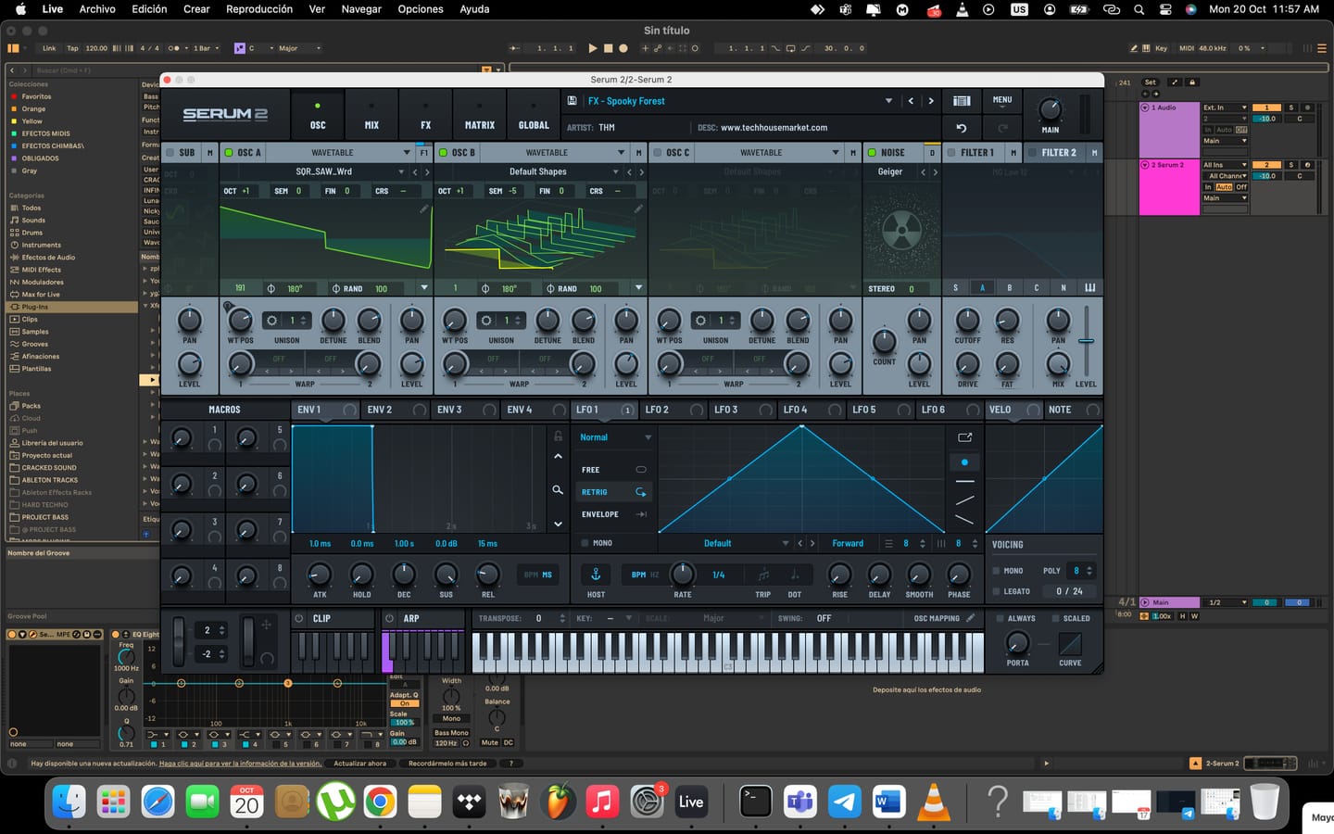Open OSC A wavetable editor pencil icon
Screen dimensions: 1334x834
pos(423,209)
